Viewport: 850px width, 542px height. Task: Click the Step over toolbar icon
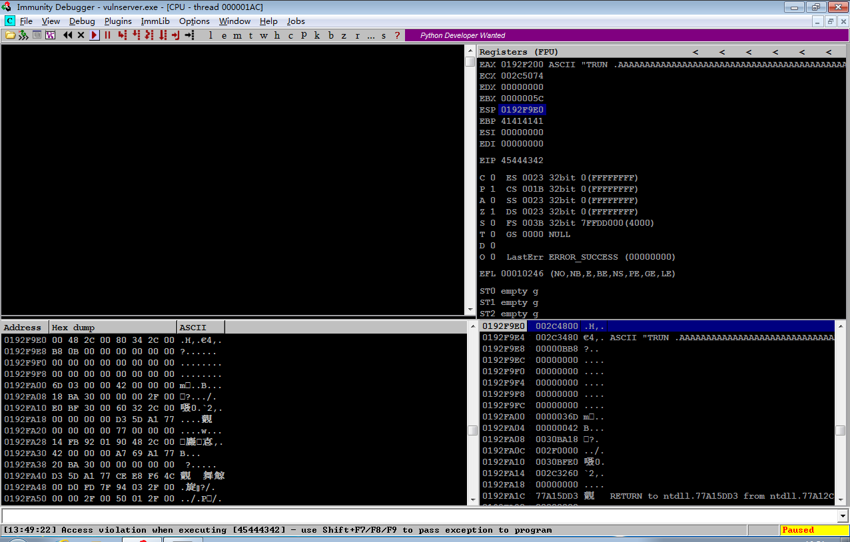coord(136,35)
